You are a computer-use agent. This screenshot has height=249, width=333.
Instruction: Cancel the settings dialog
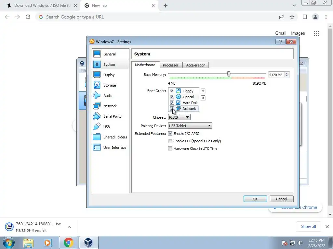click(282, 199)
